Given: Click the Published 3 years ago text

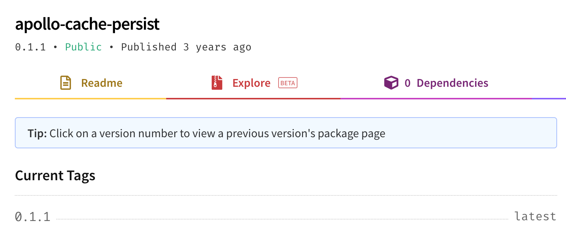Looking at the screenshot, I should [x=186, y=47].
